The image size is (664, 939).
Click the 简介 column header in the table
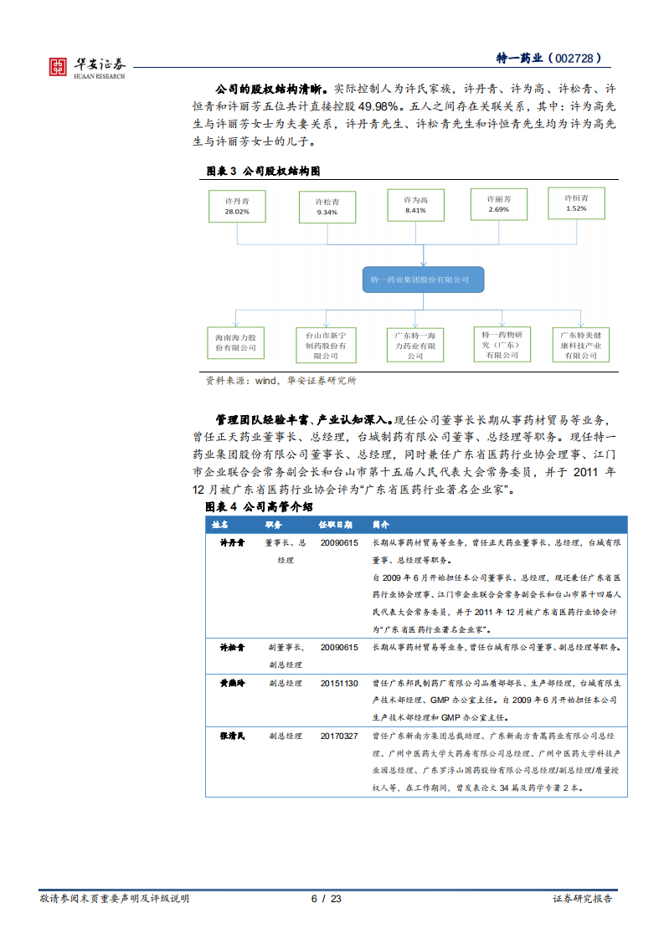[x=380, y=525]
